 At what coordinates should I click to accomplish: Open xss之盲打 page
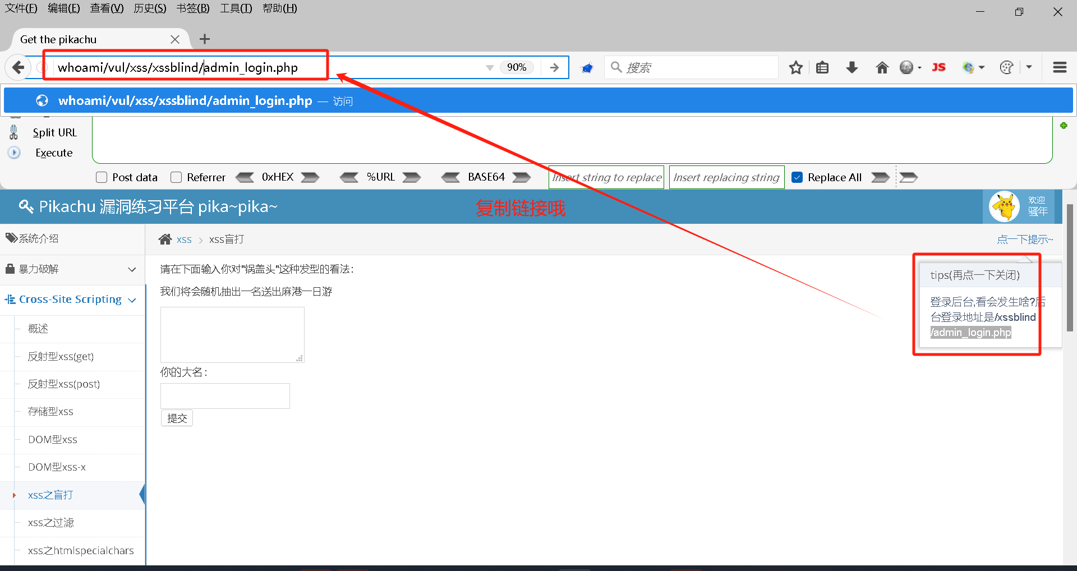click(x=50, y=495)
